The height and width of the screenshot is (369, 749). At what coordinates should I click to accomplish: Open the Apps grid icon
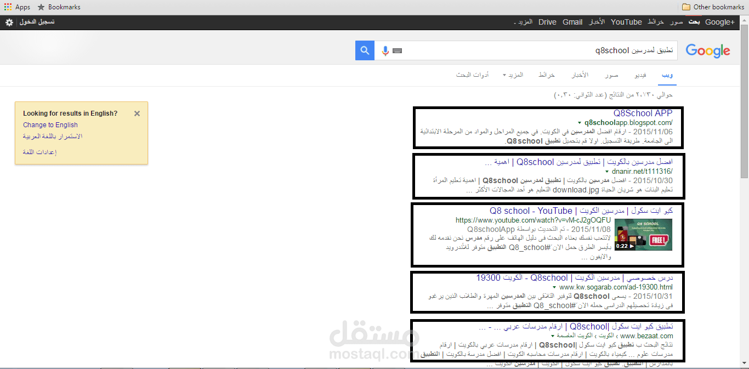pos(8,7)
